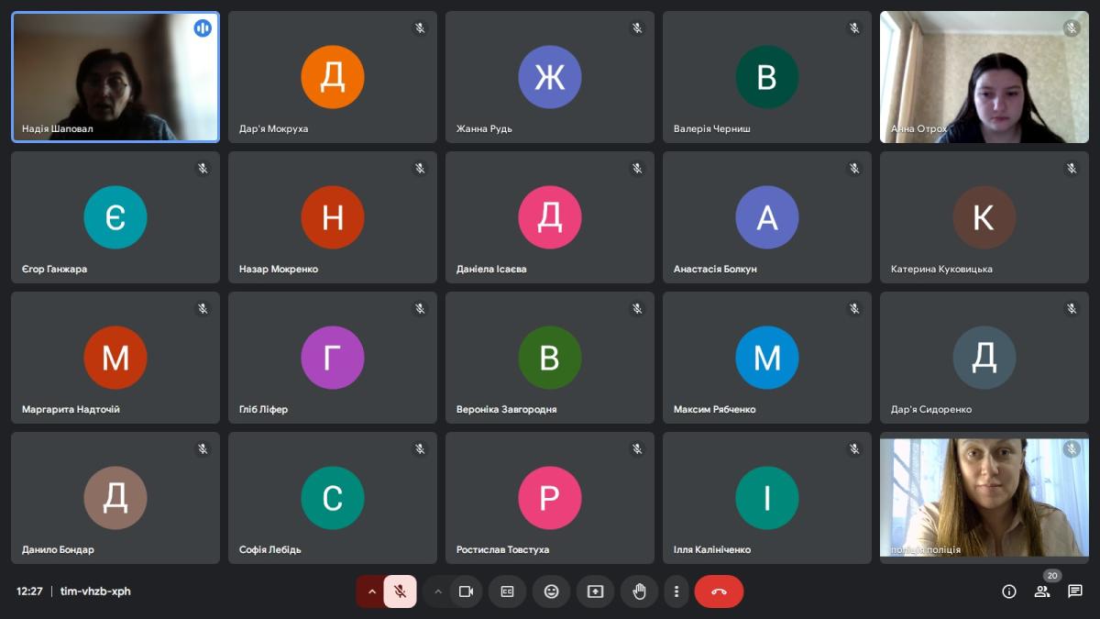Show the participants list
1100x619 pixels.
[x=1042, y=591]
